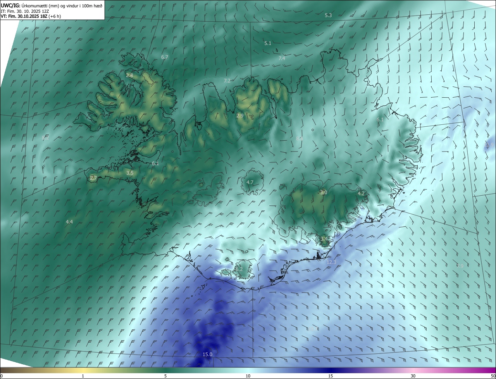Click the 8.2 value off the west coast

click(45, 138)
